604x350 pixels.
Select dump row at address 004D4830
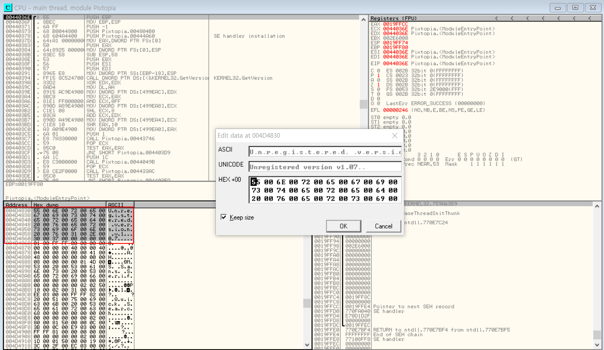pos(69,211)
